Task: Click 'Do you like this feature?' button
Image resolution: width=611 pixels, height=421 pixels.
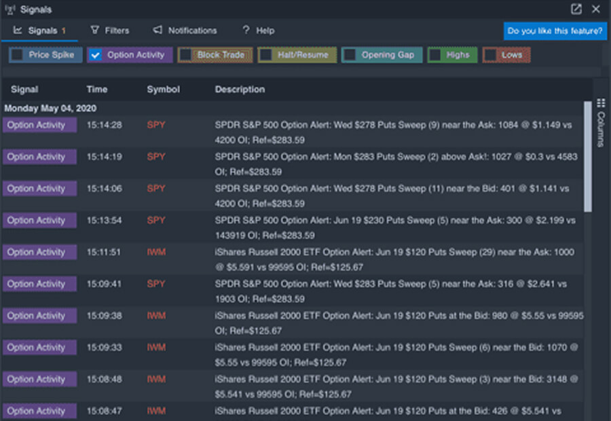Action: click(555, 31)
